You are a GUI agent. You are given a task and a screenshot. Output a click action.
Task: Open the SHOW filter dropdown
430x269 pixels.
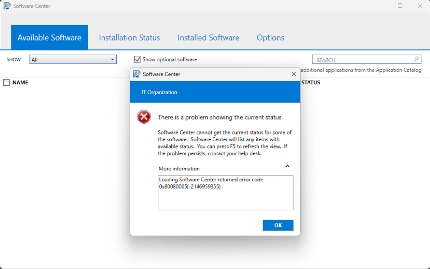coord(73,59)
